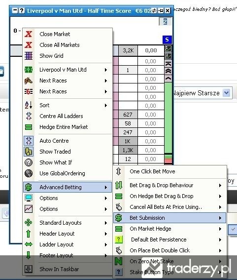The width and height of the screenshot is (237, 280).
Task: Click the green arrows Bet Drag & Drop Behaviour icon
Action: [x=119, y=185]
